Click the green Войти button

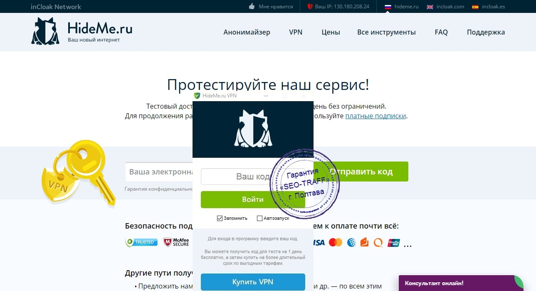(x=253, y=199)
